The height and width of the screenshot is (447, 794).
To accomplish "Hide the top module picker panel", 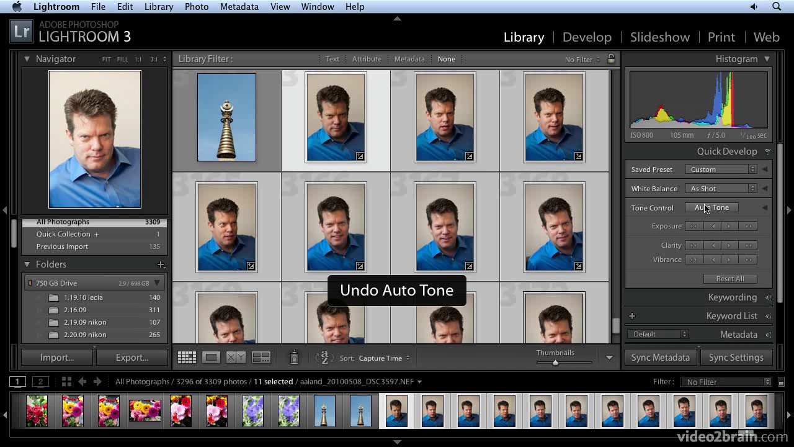I will coord(397,19).
